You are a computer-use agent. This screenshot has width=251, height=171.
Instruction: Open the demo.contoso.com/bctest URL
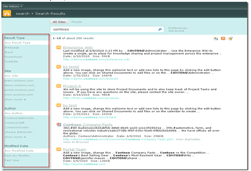(90, 117)
